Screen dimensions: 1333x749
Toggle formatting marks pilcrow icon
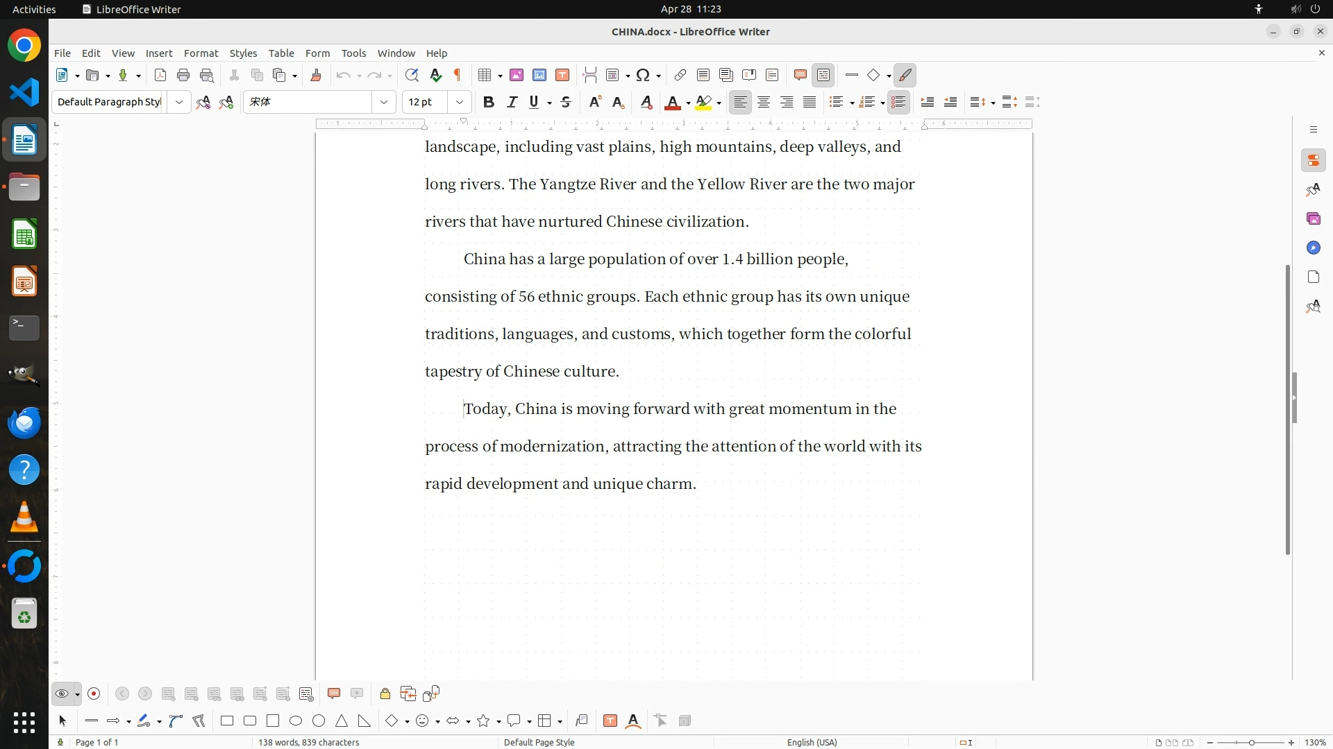(x=458, y=75)
